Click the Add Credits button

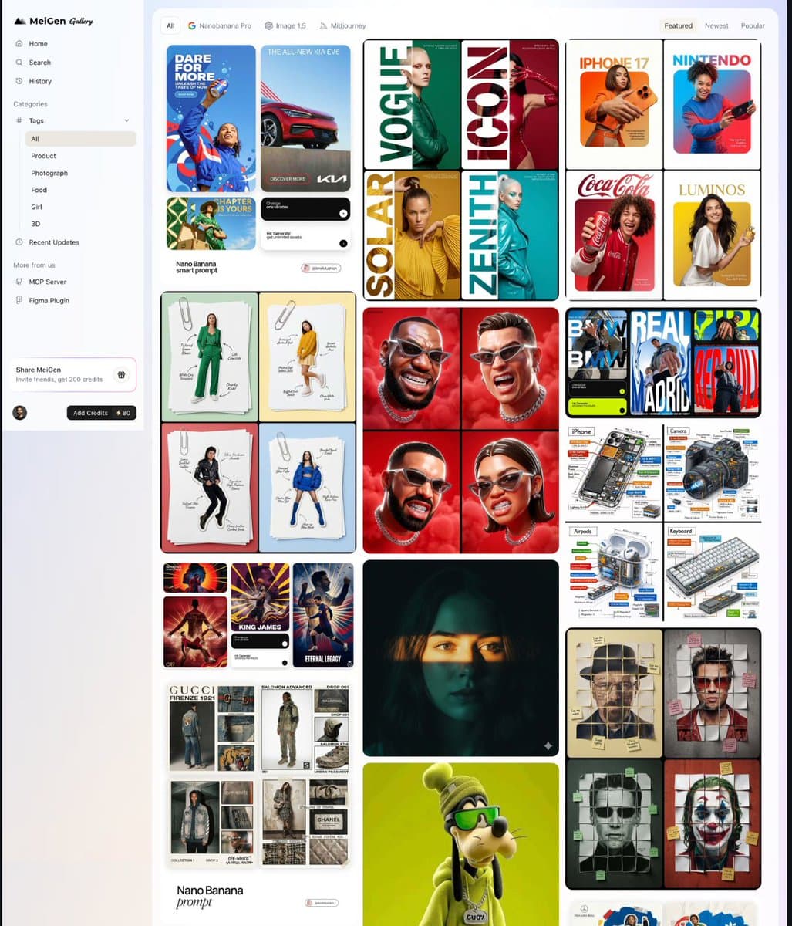click(90, 413)
